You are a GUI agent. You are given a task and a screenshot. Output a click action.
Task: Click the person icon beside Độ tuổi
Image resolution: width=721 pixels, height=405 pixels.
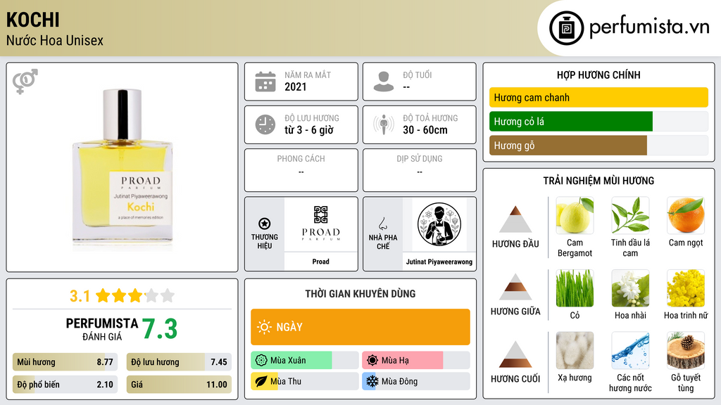click(x=384, y=82)
